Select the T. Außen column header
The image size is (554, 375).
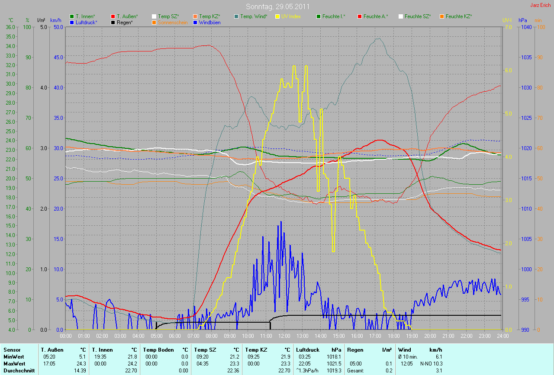point(52,349)
